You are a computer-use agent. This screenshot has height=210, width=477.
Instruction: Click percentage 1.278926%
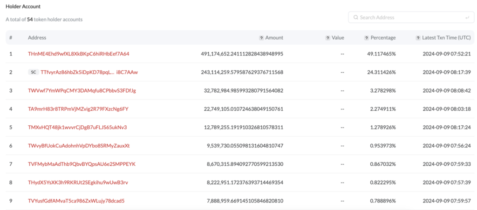tap(383, 127)
